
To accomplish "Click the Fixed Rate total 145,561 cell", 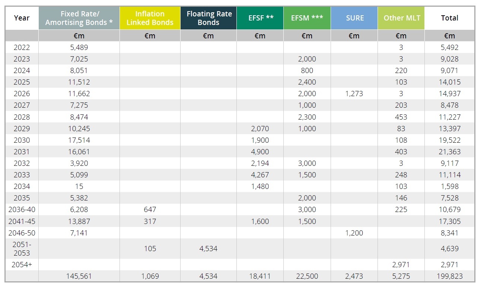I will coord(79,276).
